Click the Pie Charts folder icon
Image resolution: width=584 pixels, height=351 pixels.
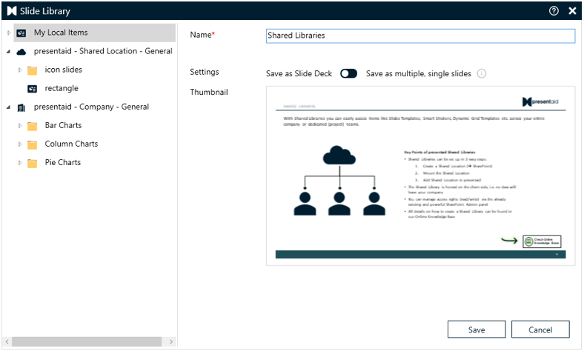click(x=33, y=164)
